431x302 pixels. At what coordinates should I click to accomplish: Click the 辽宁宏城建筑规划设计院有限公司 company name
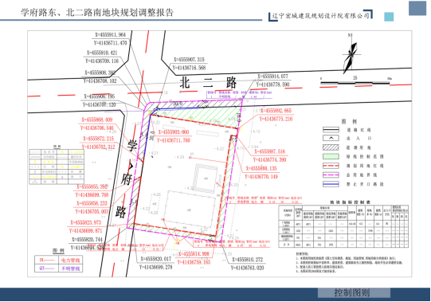(x=321, y=15)
